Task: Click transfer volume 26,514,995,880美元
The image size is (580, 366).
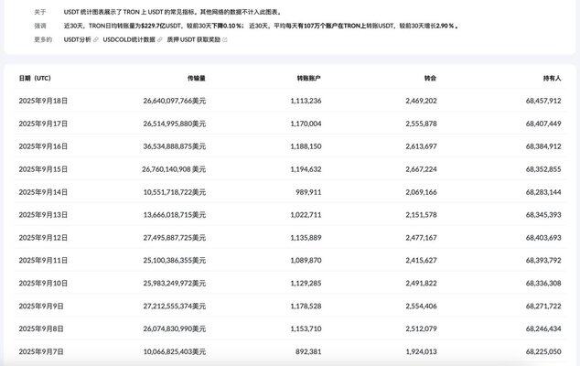Action: point(174,124)
